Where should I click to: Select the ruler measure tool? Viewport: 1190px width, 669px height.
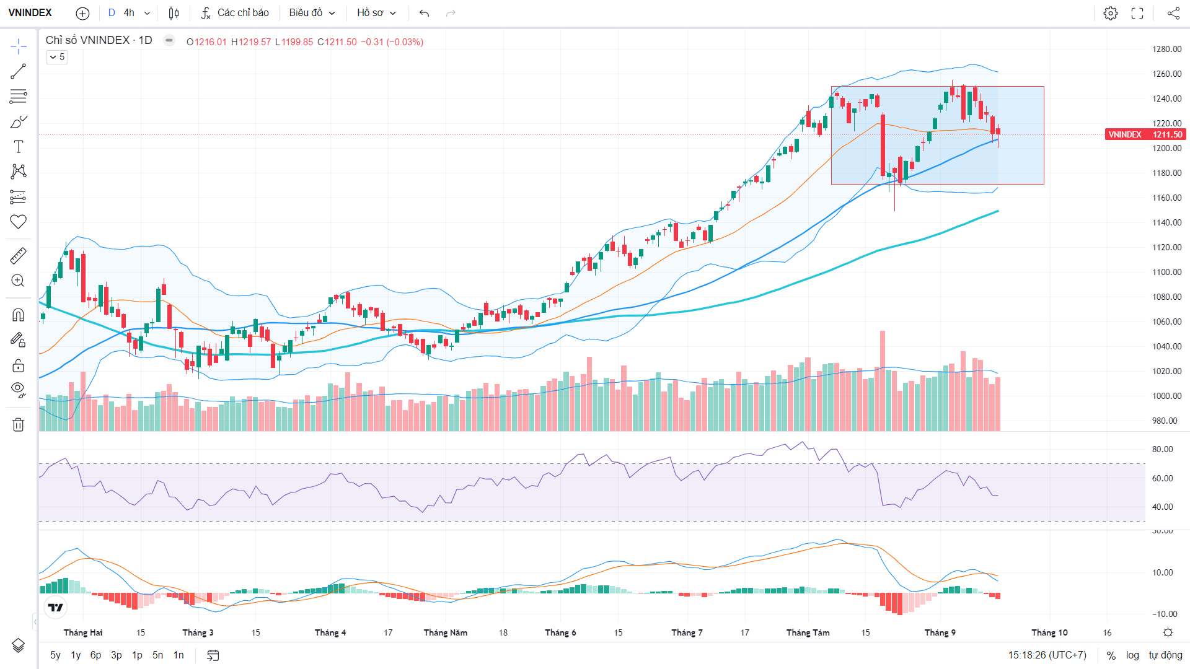coord(19,255)
